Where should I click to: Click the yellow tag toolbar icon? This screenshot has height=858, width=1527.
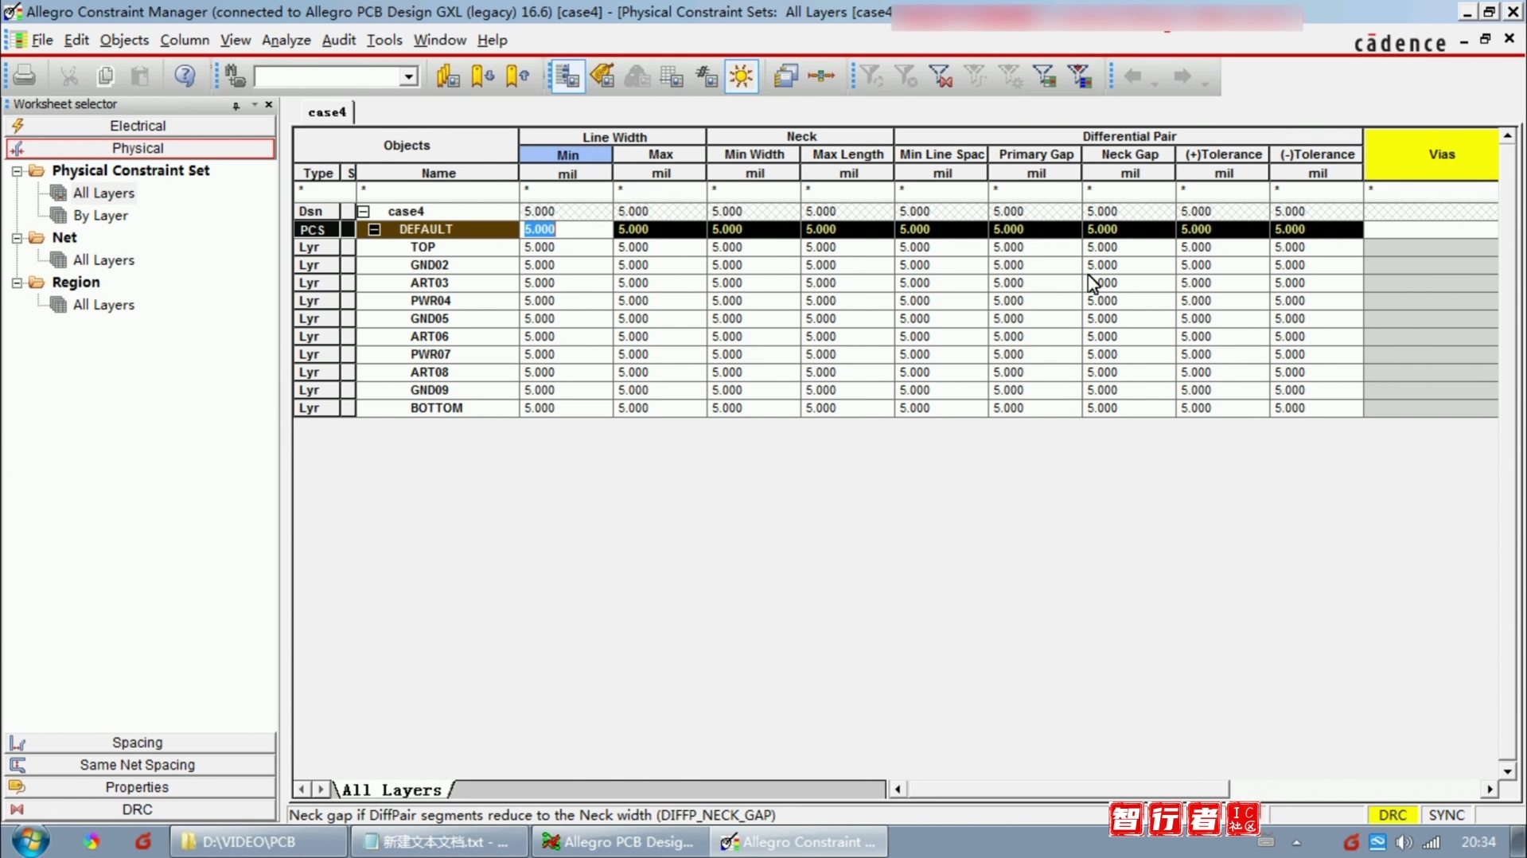click(x=602, y=76)
